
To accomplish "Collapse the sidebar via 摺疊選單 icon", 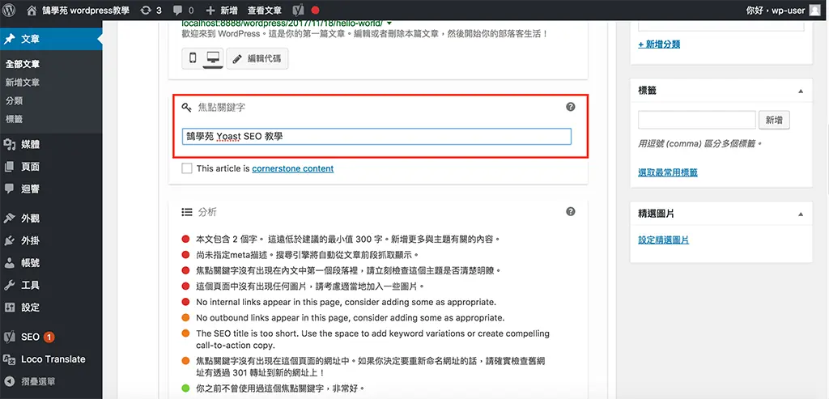I will click(9, 381).
